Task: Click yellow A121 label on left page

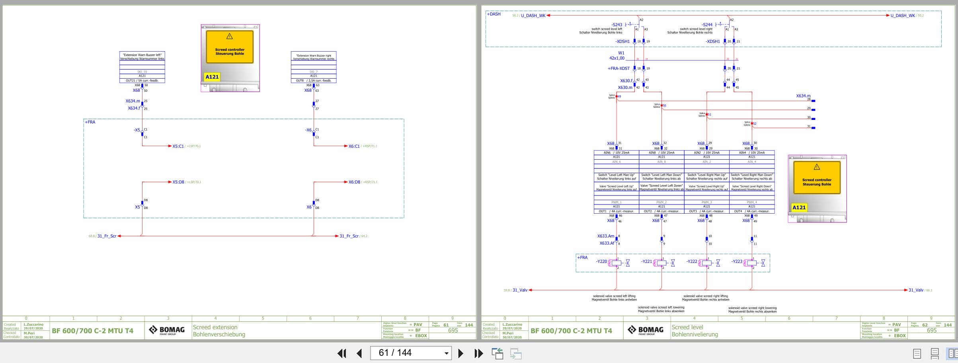Action: click(x=212, y=77)
